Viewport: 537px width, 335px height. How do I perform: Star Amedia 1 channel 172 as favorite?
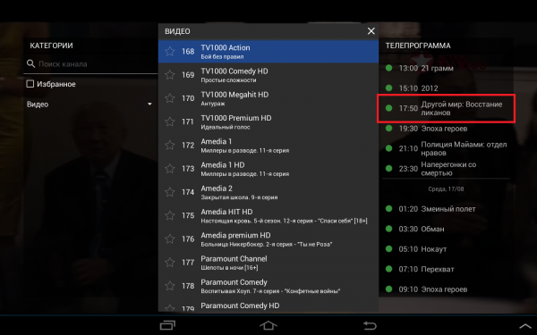170,145
